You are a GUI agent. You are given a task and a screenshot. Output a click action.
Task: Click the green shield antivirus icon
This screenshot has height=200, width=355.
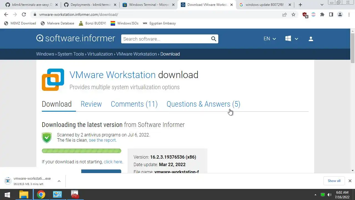pyautogui.click(x=47, y=137)
